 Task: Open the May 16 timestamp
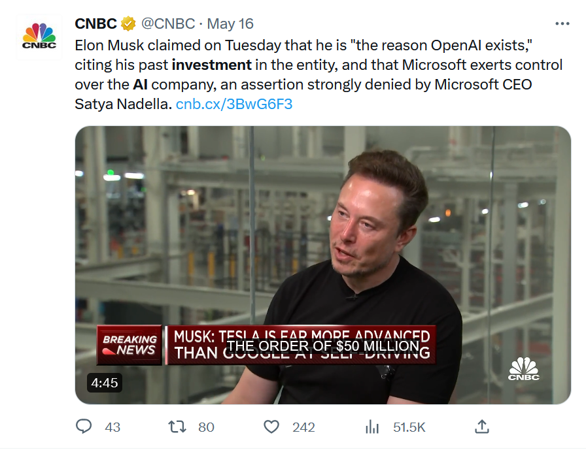[x=230, y=24]
